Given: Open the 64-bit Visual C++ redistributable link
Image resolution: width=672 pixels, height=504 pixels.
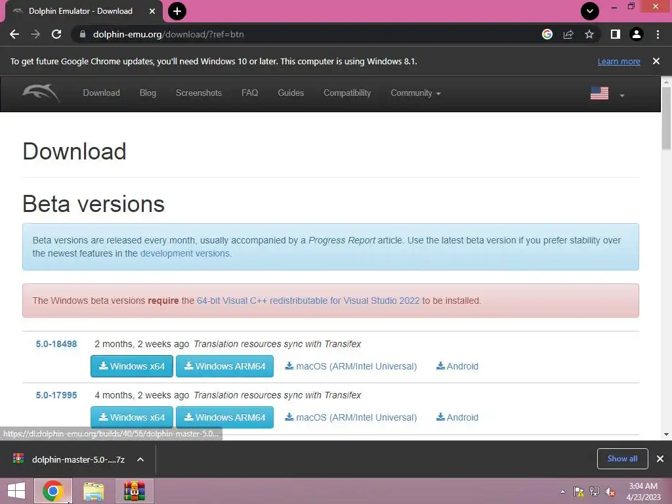Looking at the screenshot, I should point(308,301).
